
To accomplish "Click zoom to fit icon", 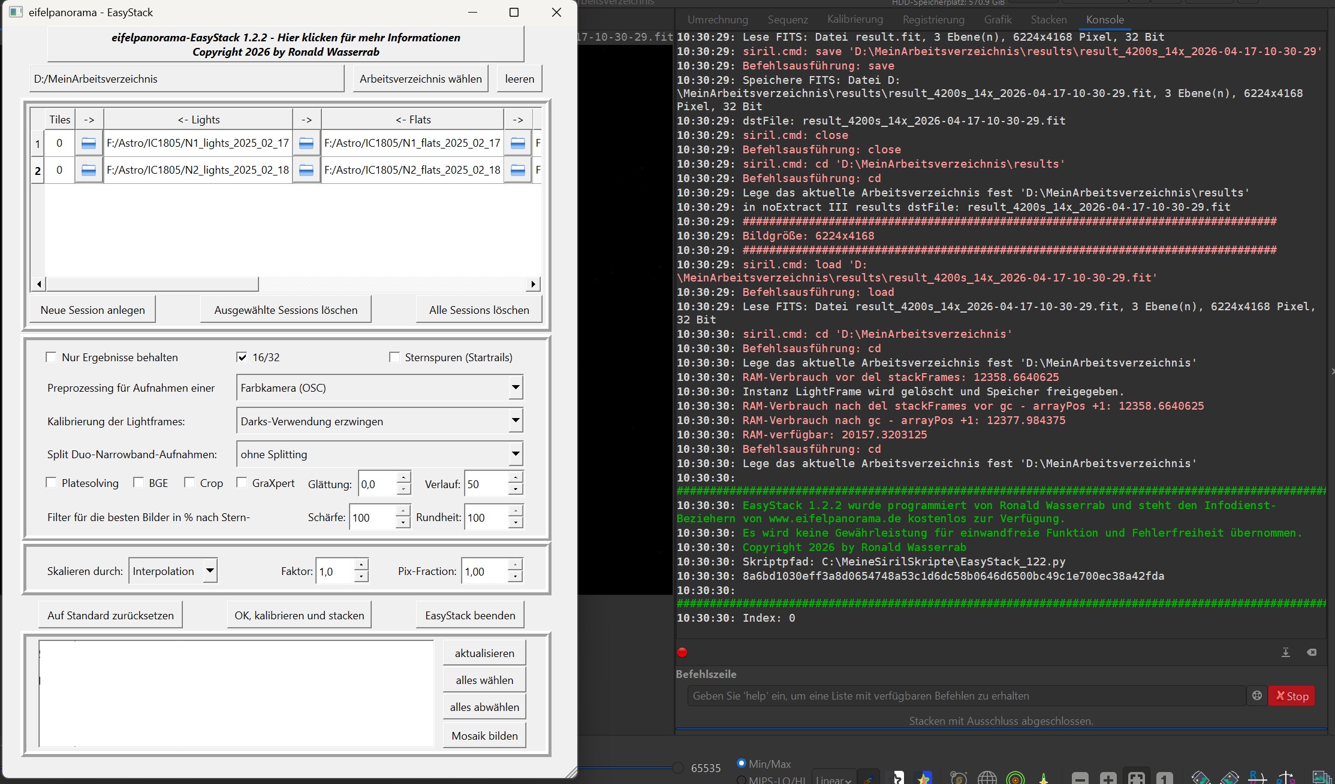I will (x=1136, y=778).
